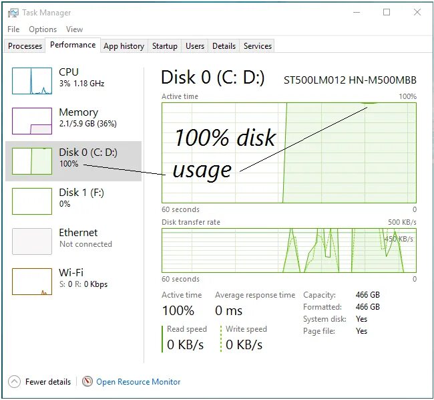The width and height of the screenshot is (434, 400).
Task: Switch to the Processes tab
Action: [x=25, y=46]
